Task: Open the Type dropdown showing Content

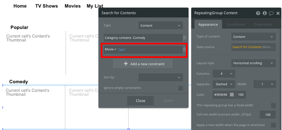Action: pyautogui.click(x=161, y=26)
